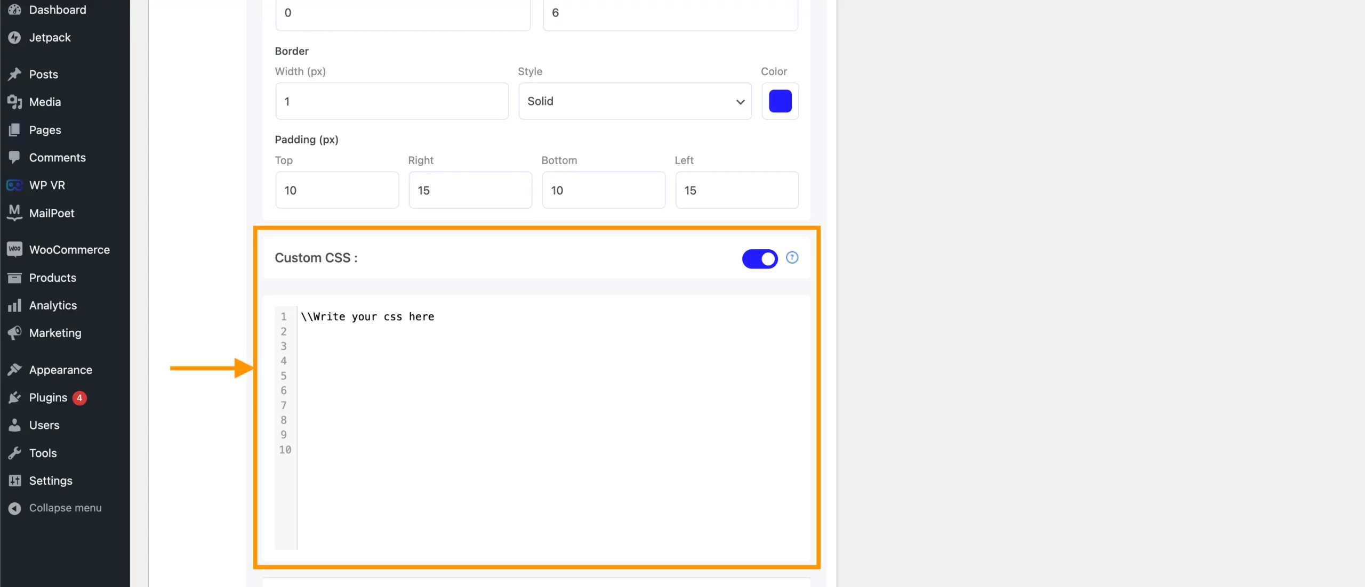
Task: Open the Appearance settings
Action: 60,370
